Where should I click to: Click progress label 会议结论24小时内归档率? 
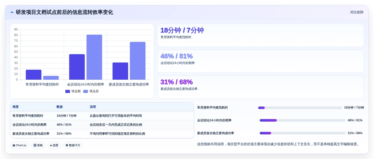tap(214, 120)
